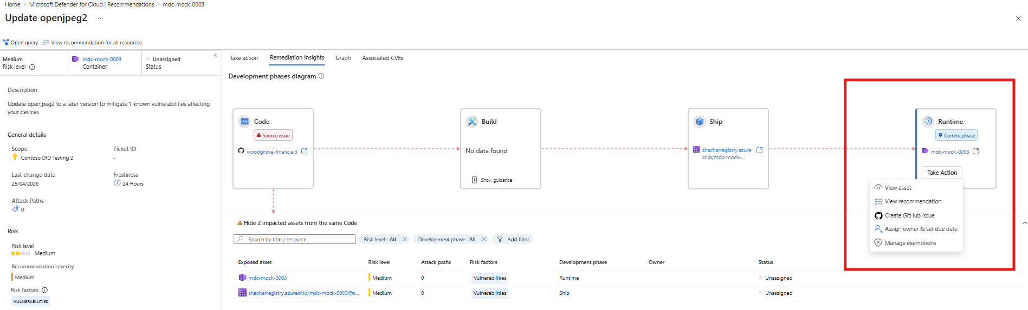Open shacharregistry.azurecr.io link in the Ship card
This screenshot has width=1028, height=310.
(726, 154)
